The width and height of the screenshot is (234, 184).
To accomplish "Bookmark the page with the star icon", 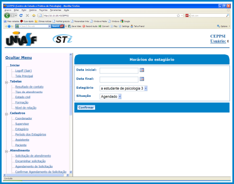I will (x=178, y=15).
